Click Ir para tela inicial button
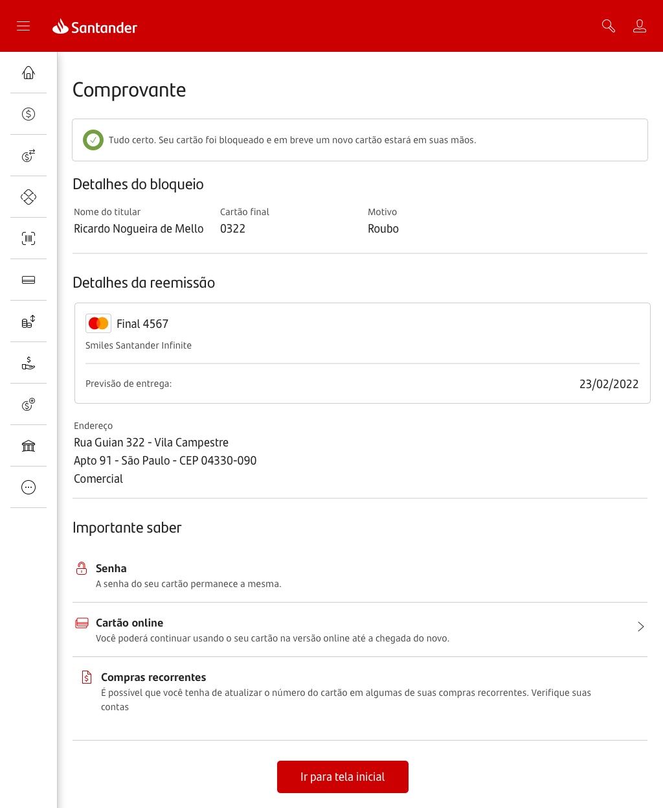This screenshot has width=663, height=808. click(343, 777)
